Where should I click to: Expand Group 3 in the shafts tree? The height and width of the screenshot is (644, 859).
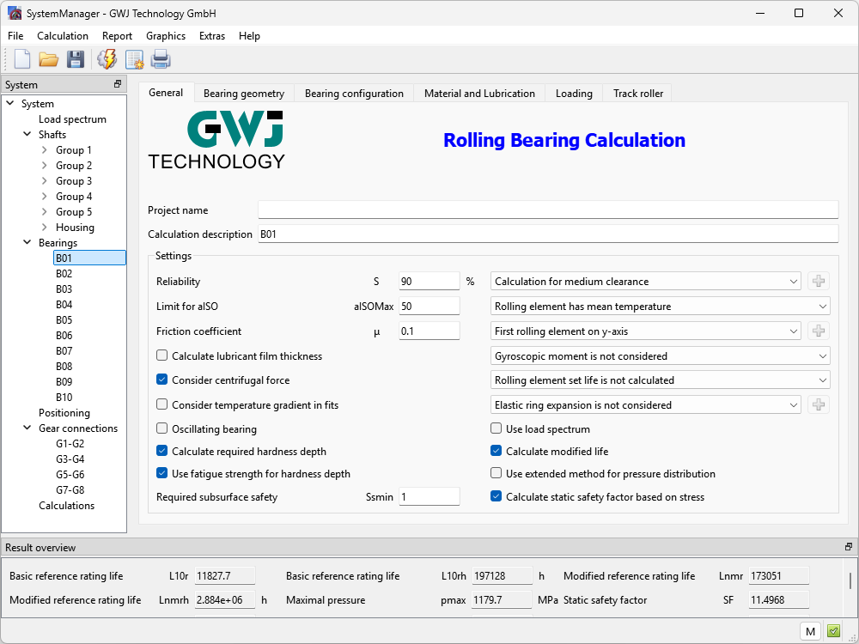click(x=45, y=181)
